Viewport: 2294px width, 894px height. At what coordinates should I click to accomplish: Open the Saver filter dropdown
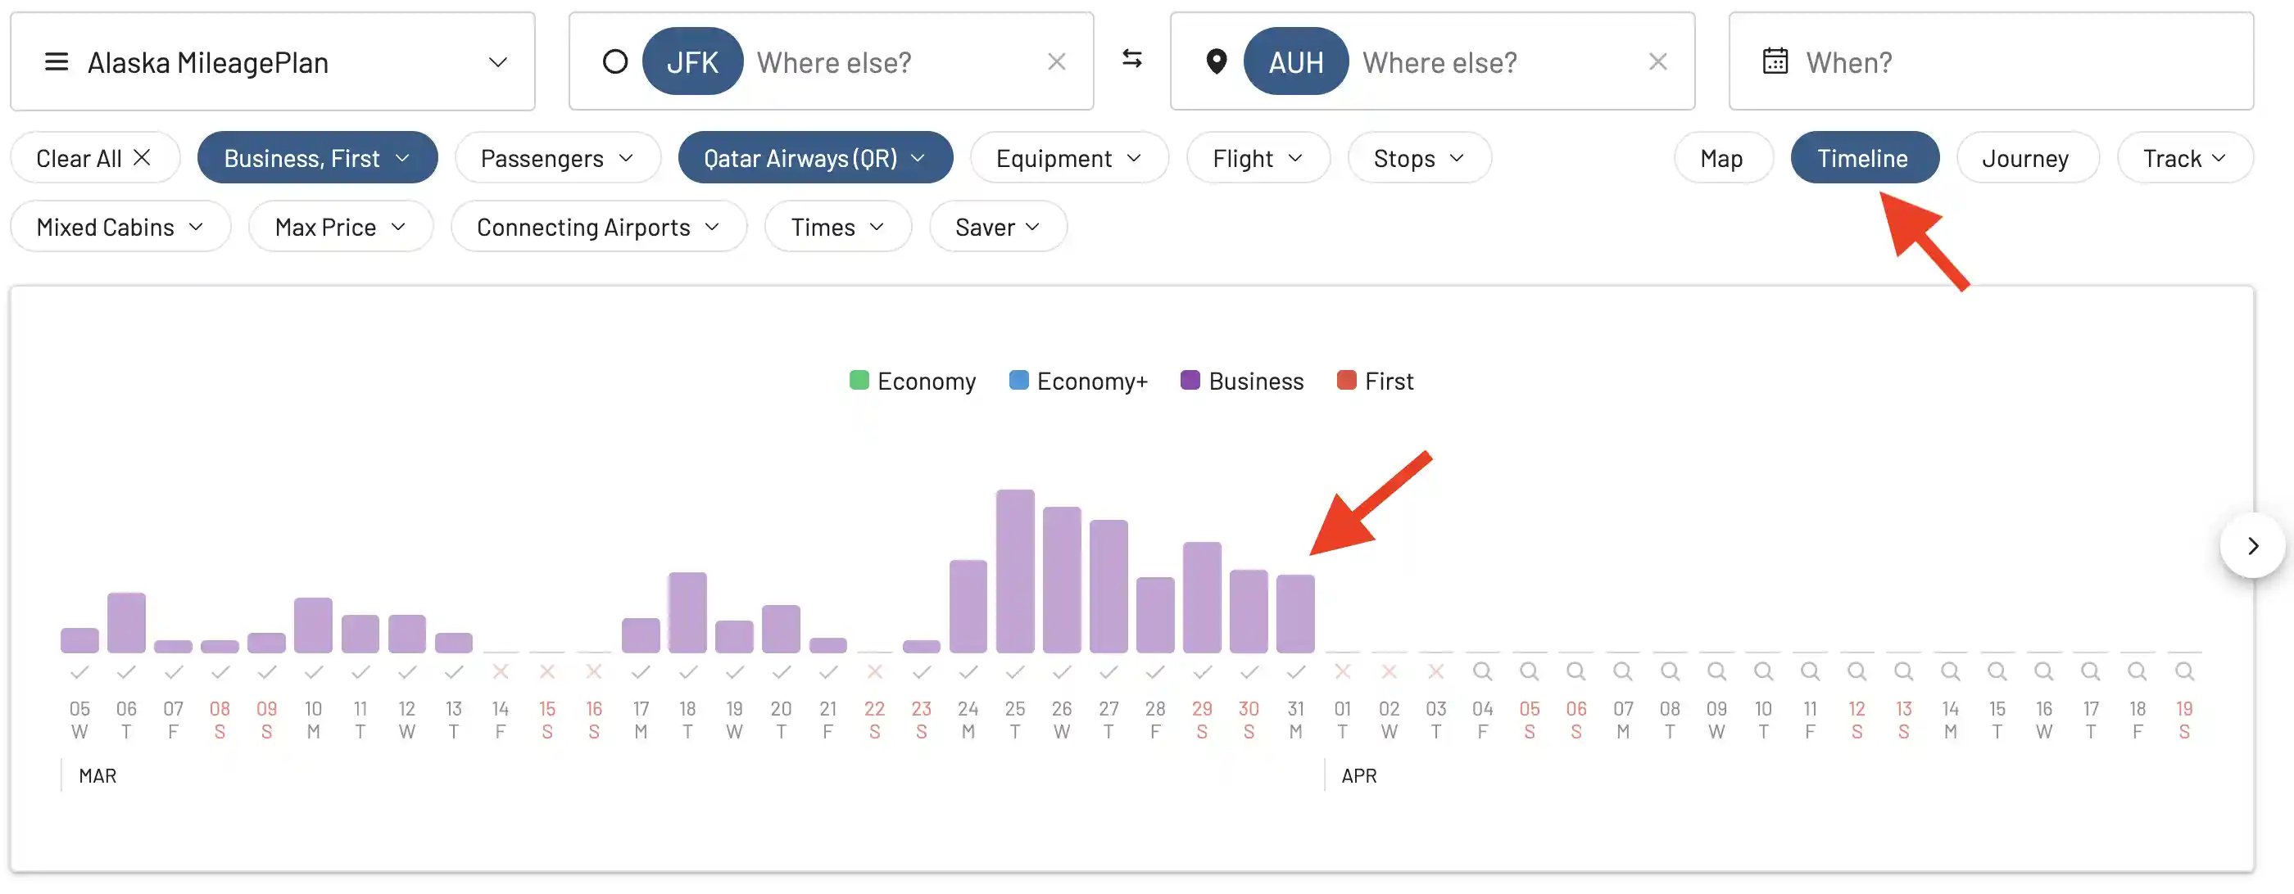pyautogui.click(x=997, y=227)
